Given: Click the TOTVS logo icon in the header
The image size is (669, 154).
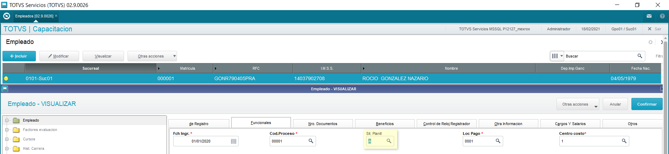Looking at the screenshot, I should pos(6,16).
